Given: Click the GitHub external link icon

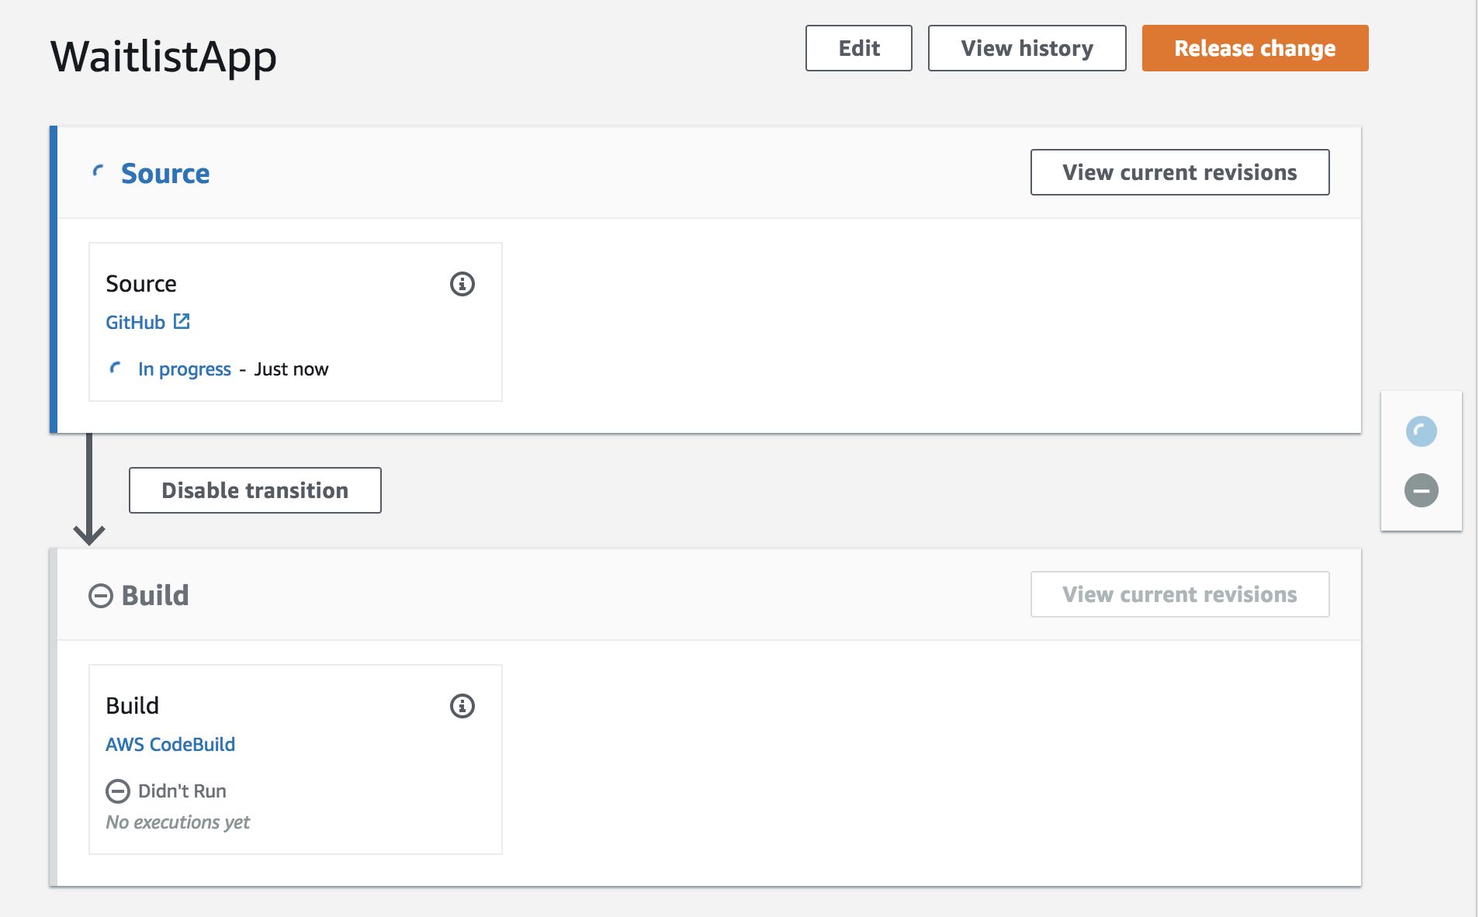Looking at the screenshot, I should [181, 320].
